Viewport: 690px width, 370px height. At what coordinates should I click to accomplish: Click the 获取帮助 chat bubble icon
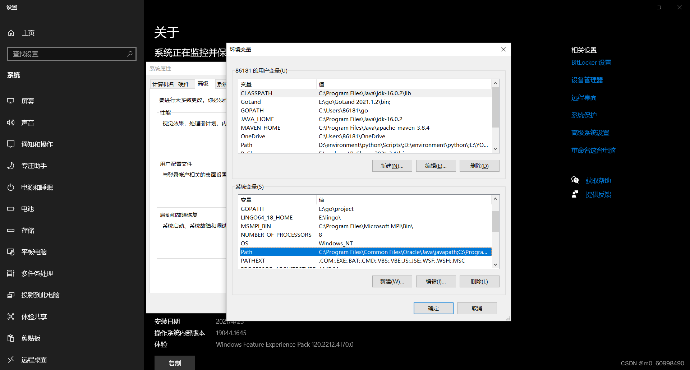[x=575, y=180]
